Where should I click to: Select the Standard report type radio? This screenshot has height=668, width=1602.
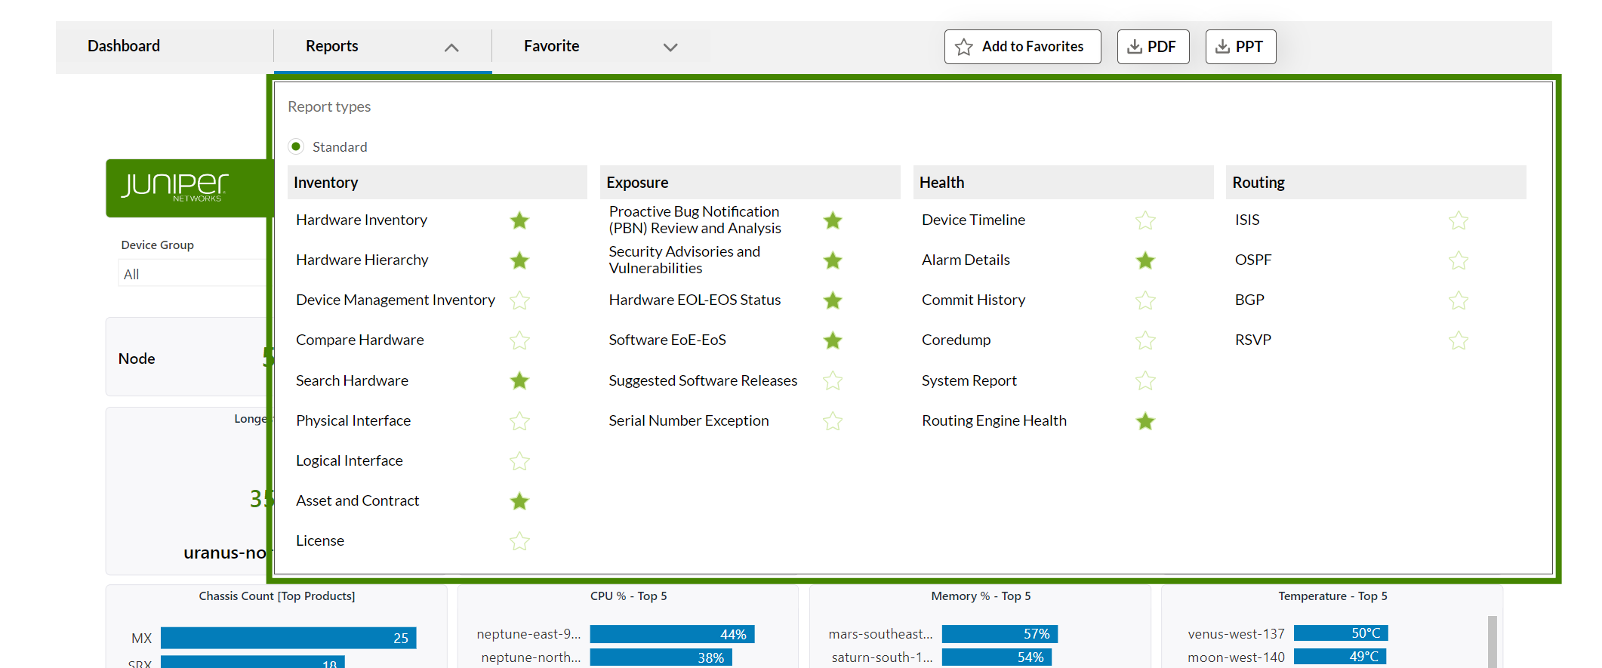[296, 146]
